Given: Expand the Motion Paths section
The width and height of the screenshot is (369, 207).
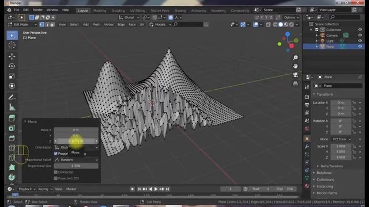Looking at the screenshot, I should tap(327, 193).
